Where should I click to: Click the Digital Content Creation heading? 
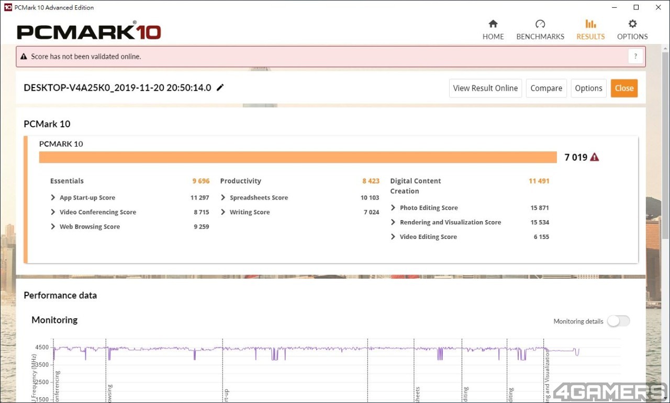(x=416, y=186)
